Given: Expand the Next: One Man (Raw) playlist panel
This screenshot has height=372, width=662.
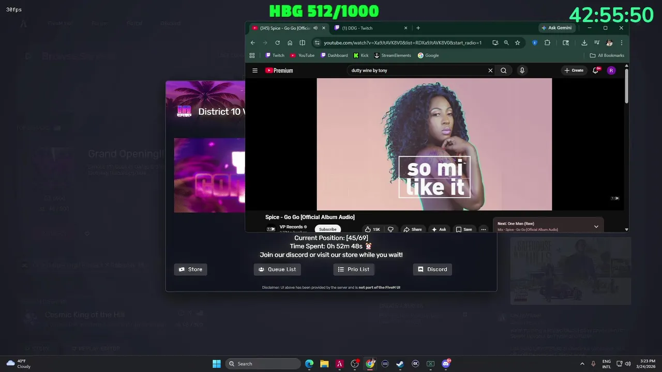Looking at the screenshot, I should [596, 226].
